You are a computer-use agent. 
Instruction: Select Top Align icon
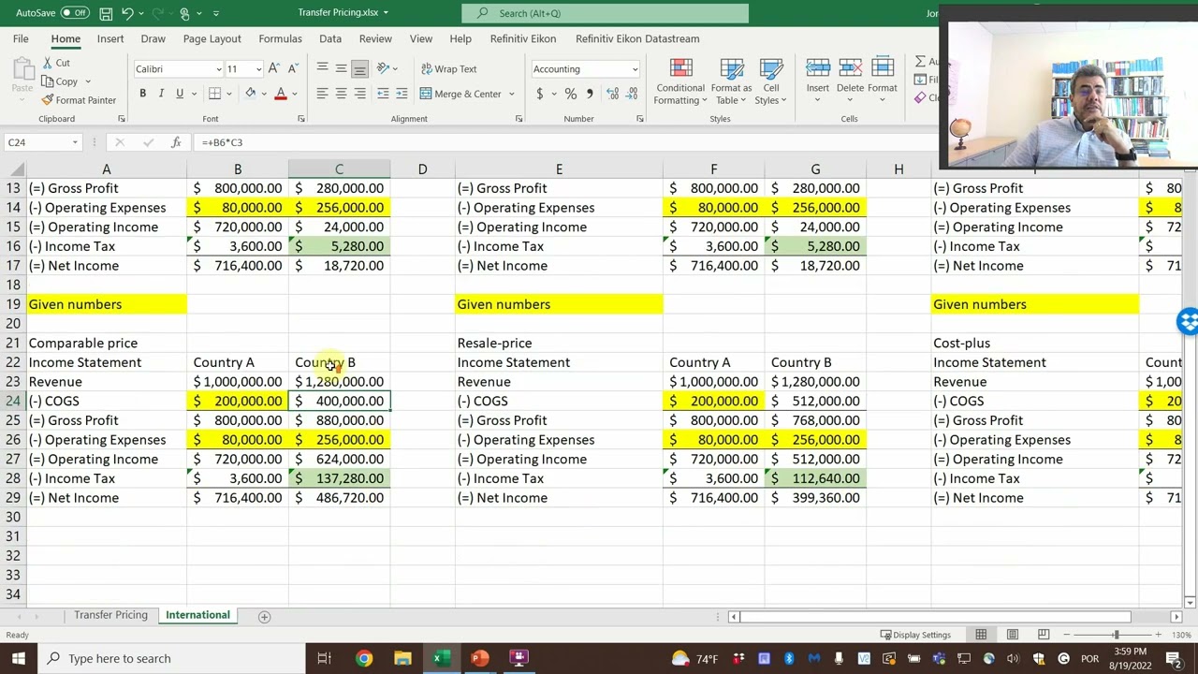[x=322, y=68]
